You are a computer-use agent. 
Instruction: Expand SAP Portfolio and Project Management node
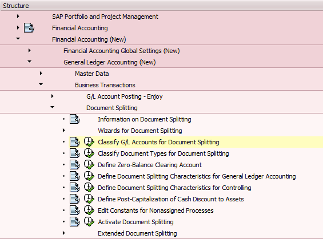point(18,16)
